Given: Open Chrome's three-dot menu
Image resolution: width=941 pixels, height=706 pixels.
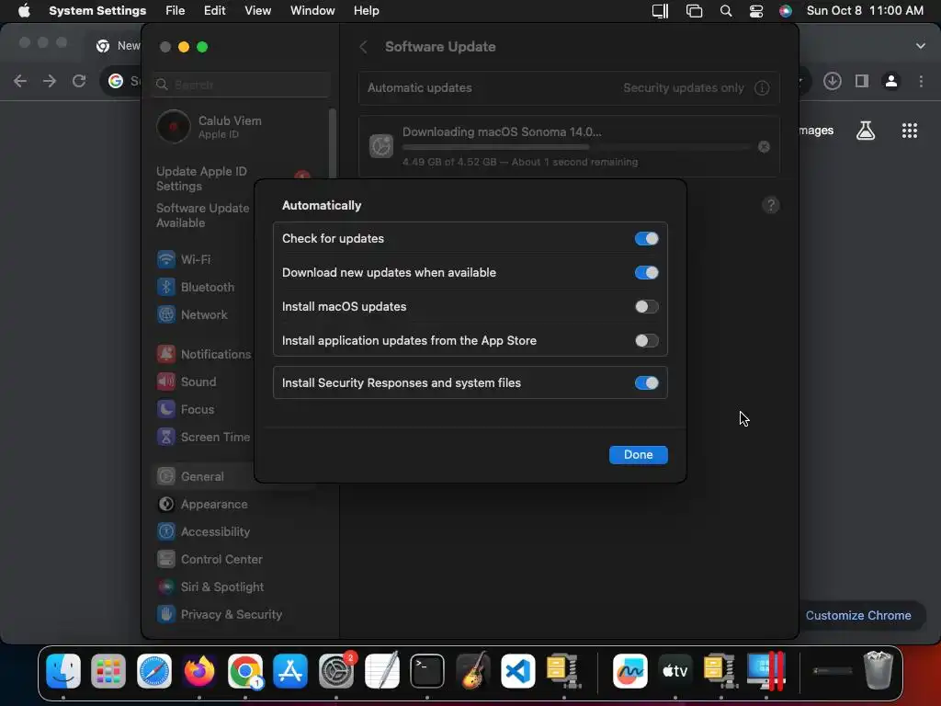Looking at the screenshot, I should click(921, 81).
